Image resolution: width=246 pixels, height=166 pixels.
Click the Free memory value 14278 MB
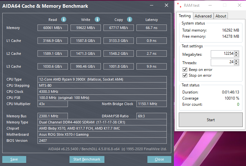point(230,36)
